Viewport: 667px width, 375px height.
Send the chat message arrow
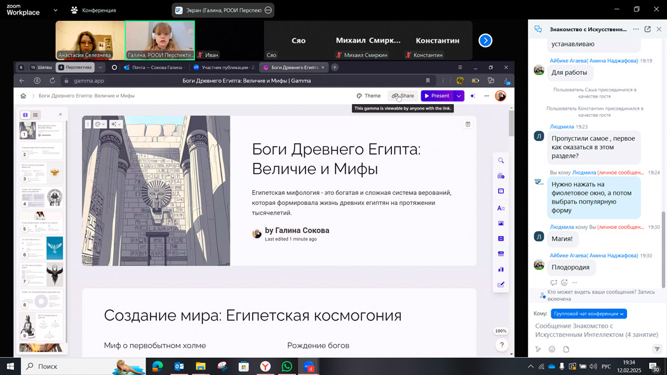(657, 349)
